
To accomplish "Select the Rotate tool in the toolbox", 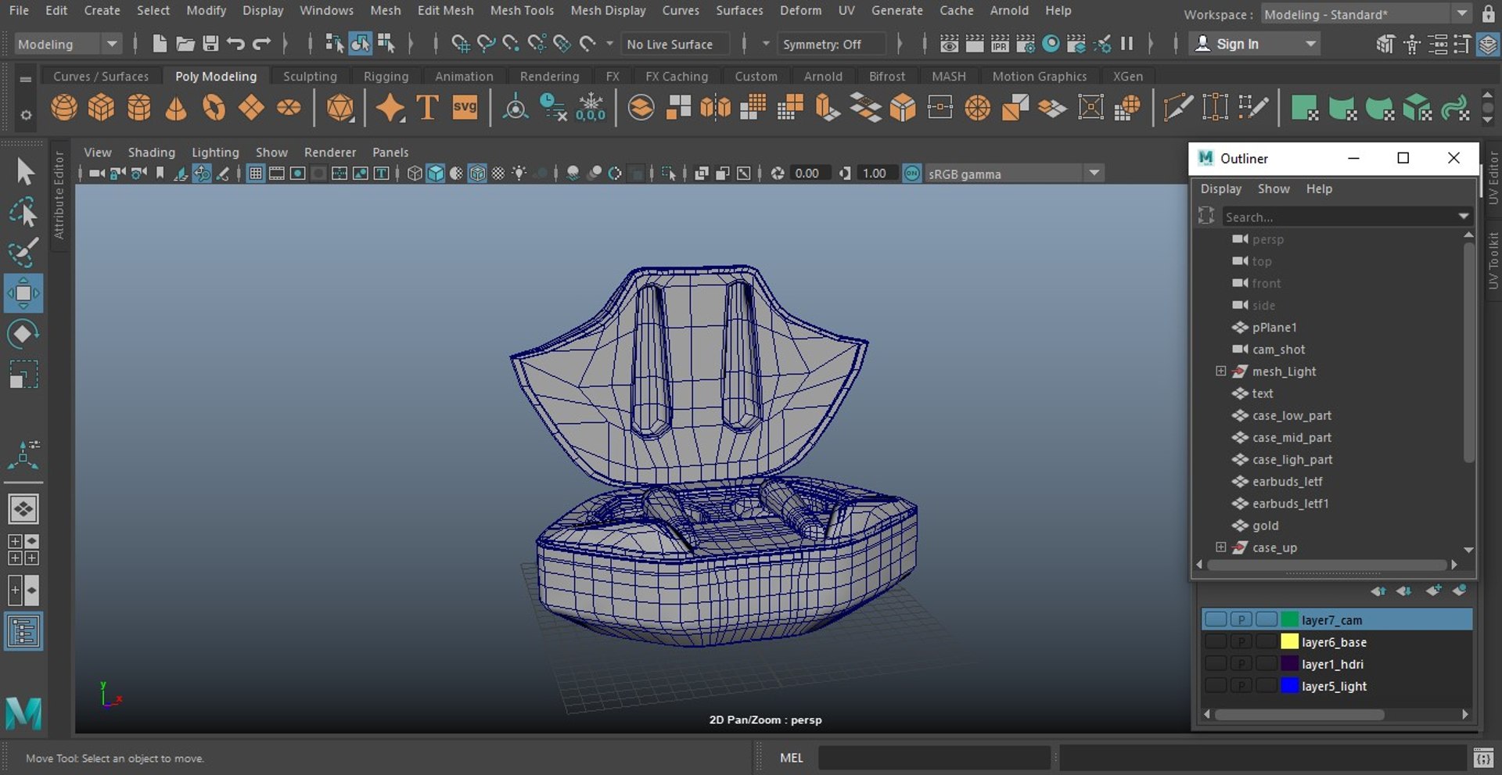I will pos(23,334).
